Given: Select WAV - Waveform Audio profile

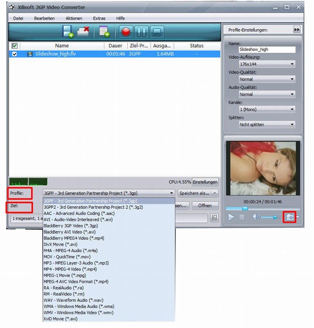Looking at the screenshot, I should coord(108,300).
